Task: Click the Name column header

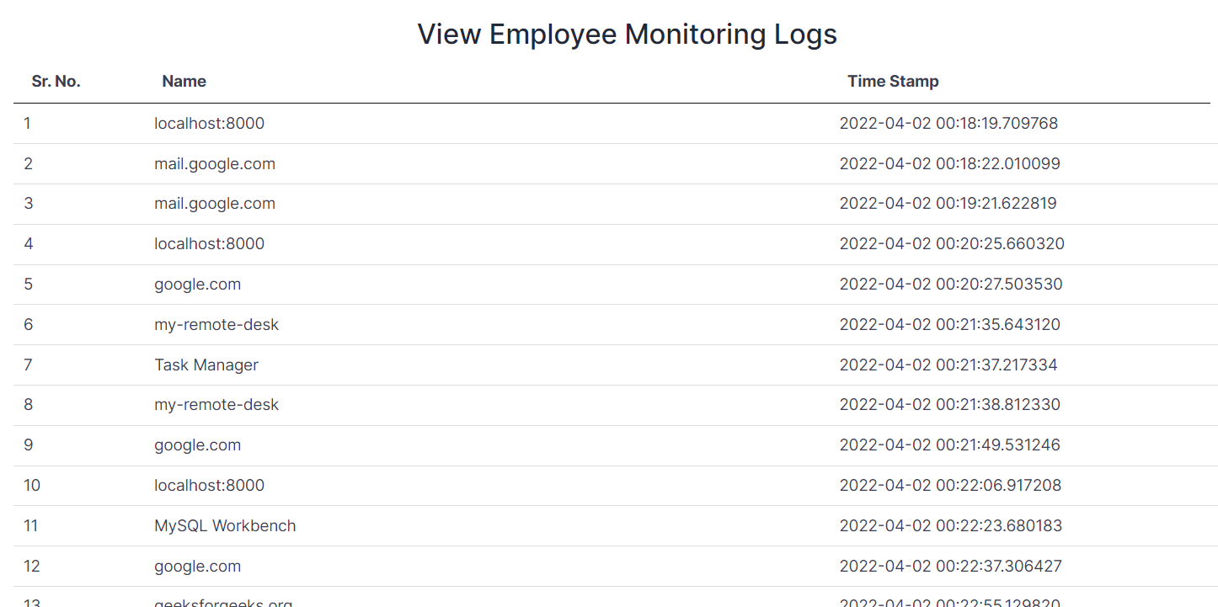Action: coord(184,82)
